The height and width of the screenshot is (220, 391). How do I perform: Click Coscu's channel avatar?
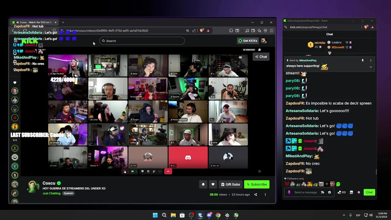click(33, 187)
